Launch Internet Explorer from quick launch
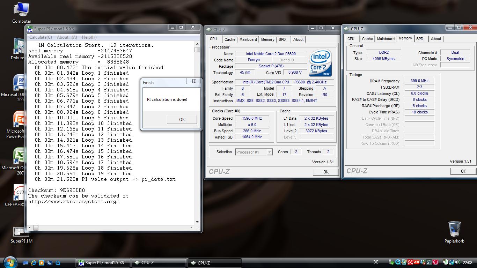This screenshot has height=268, width=477. pyautogui.click(x=34, y=263)
